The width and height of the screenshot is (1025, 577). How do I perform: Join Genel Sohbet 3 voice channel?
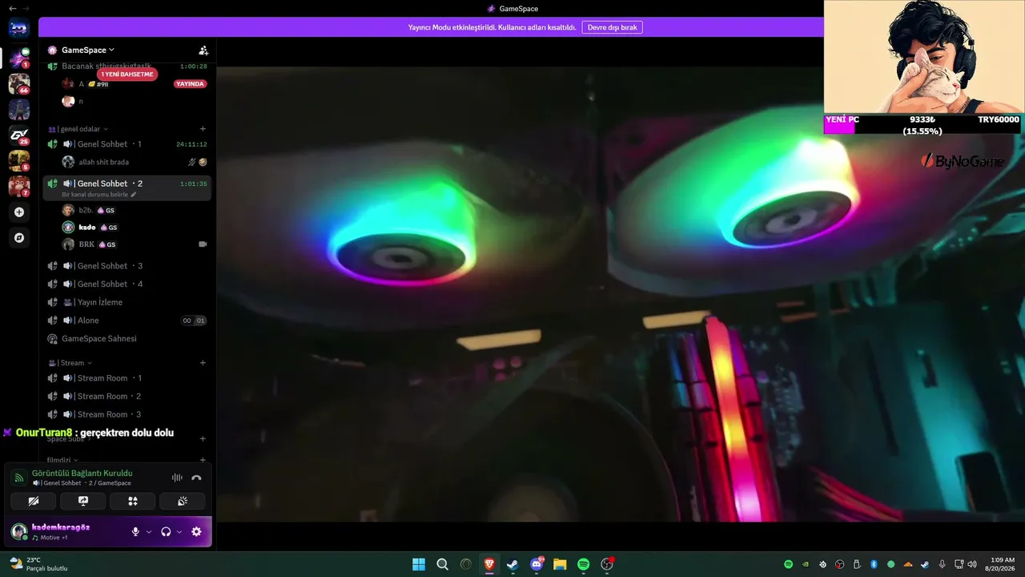pyautogui.click(x=127, y=266)
